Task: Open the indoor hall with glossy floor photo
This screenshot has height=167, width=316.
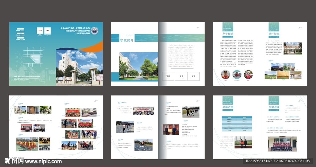Action: (x=295, y=75)
